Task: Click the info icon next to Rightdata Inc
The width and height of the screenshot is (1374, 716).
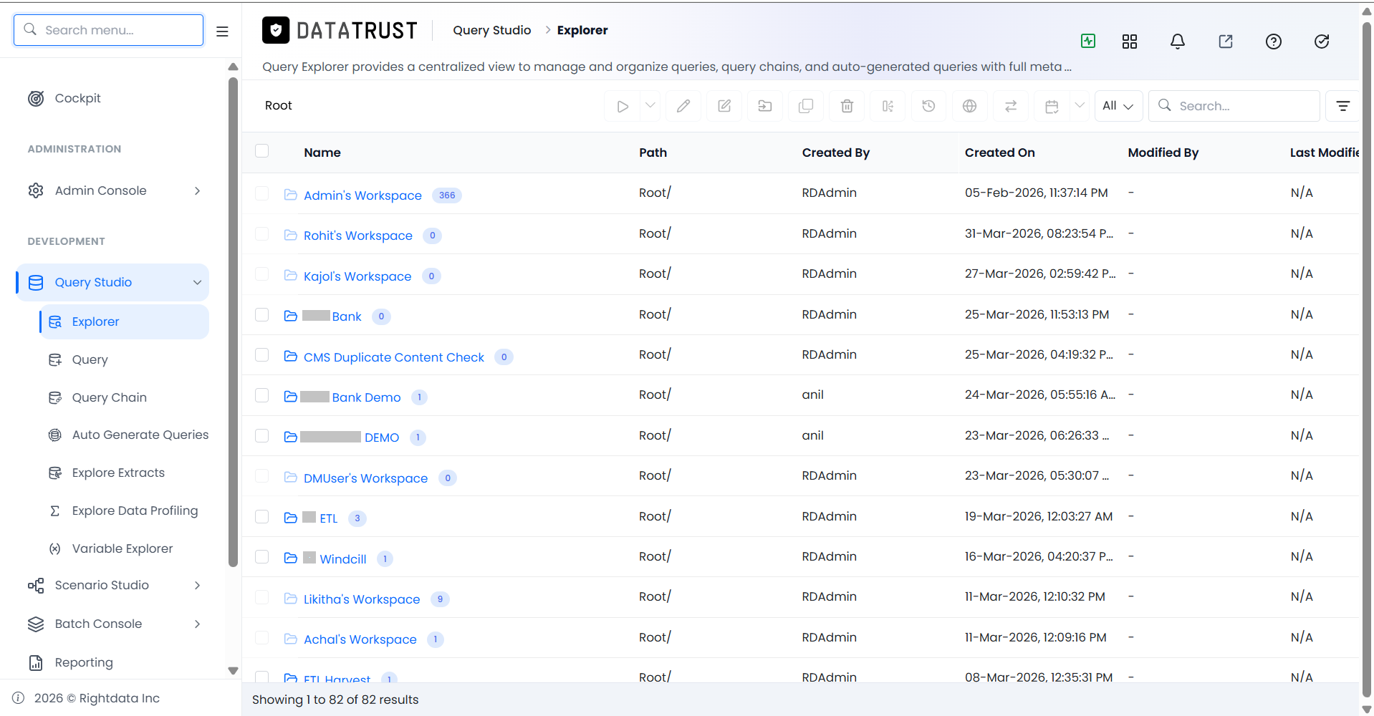Action: pos(19,698)
